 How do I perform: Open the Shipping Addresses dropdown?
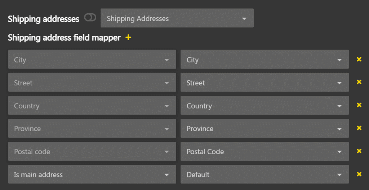click(x=177, y=18)
